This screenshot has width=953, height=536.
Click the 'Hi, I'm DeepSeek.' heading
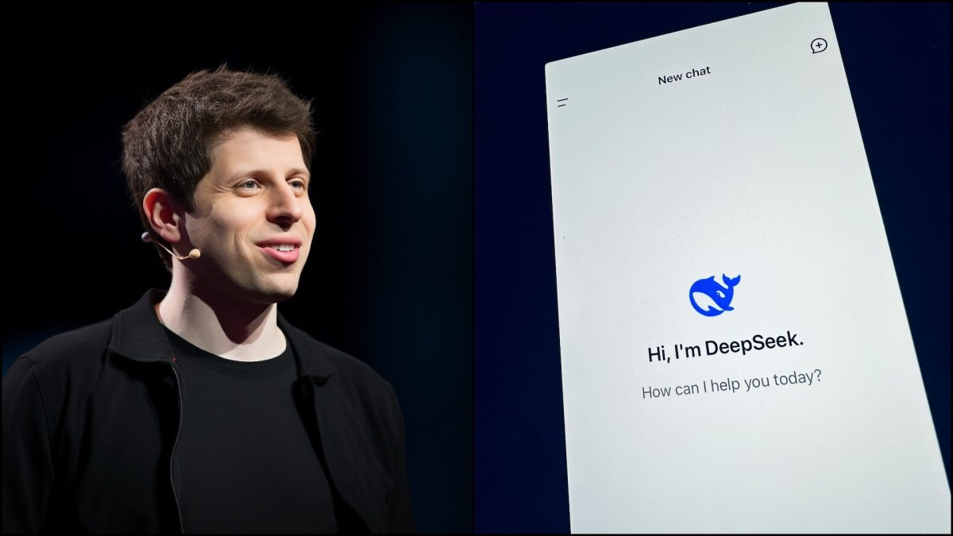coord(726,346)
